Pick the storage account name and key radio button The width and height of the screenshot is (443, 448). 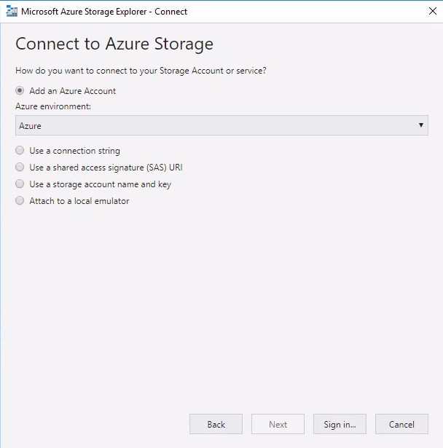[x=20, y=184]
